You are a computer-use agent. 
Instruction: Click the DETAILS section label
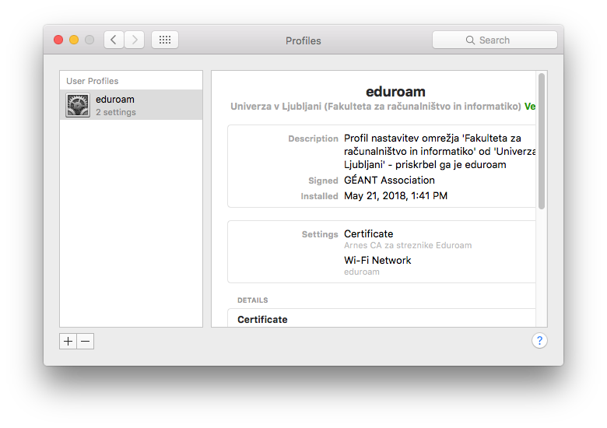point(253,300)
